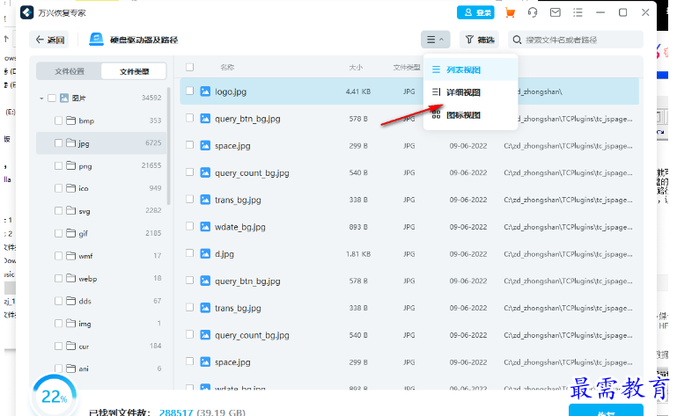
Task: Open the 筛选 filter button
Action: coord(479,40)
